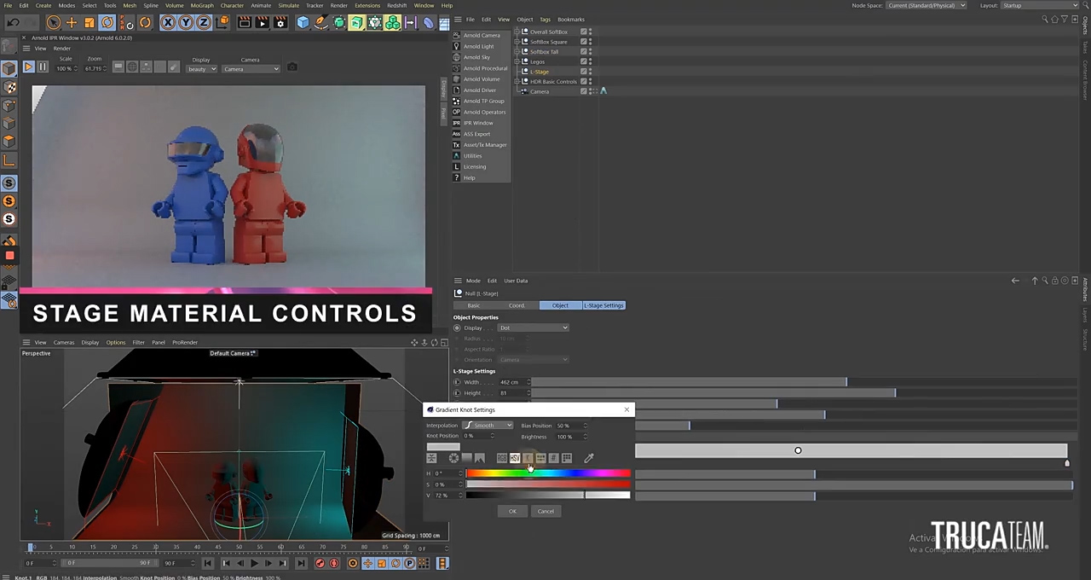
Task: Activate the Scale tool
Action: (89, 23)
